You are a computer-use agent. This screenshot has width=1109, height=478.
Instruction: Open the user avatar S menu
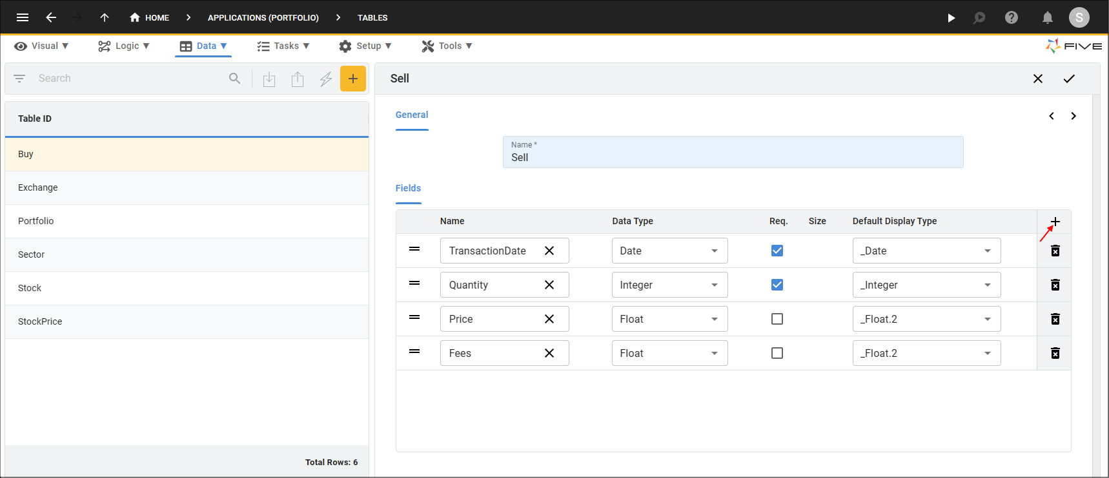click(1079, 17)
